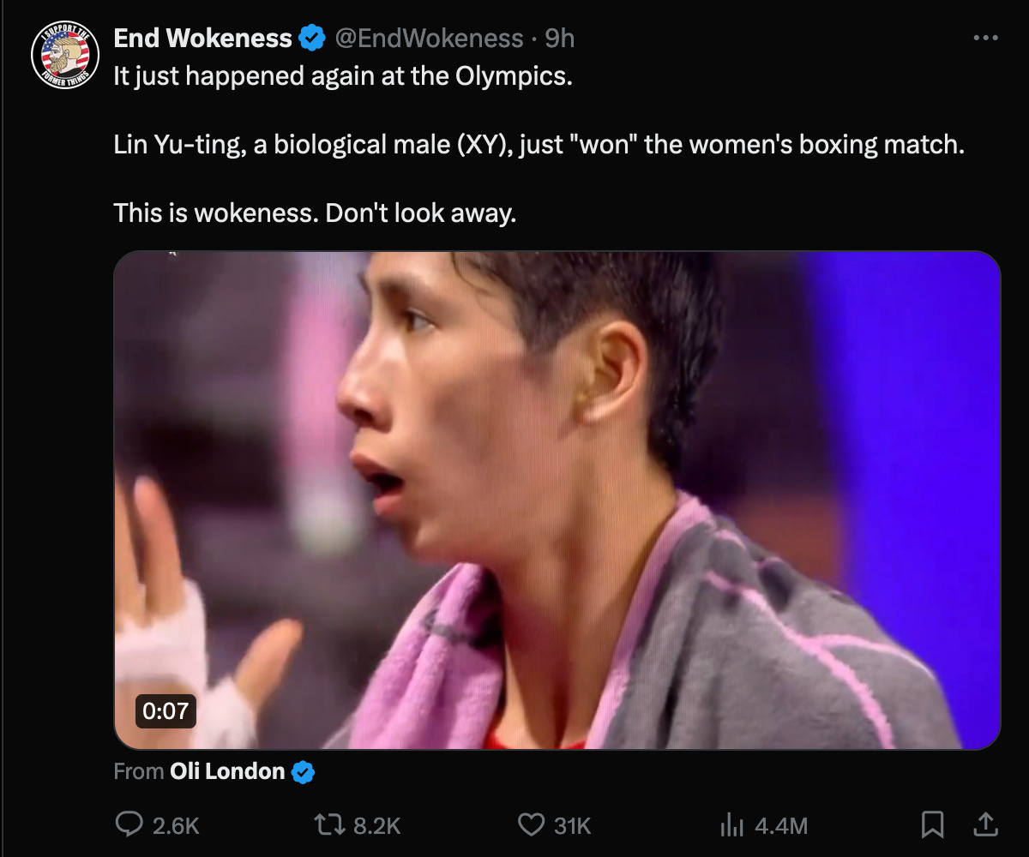
Task: Toggle the like heart icon
Action: 532,824
